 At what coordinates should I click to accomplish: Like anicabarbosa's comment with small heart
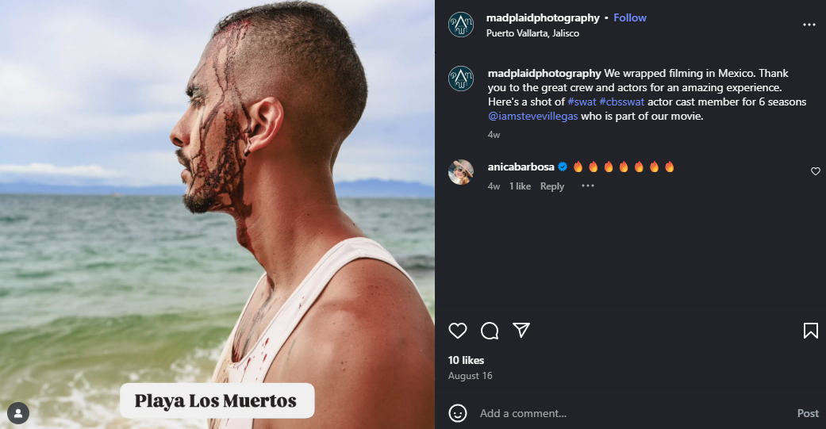[815, 171]
